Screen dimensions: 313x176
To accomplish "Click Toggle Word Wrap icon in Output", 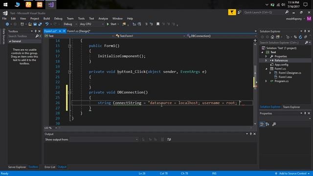I will (169, 139).
